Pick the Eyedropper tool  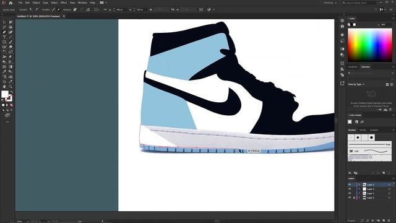(4, 72)
